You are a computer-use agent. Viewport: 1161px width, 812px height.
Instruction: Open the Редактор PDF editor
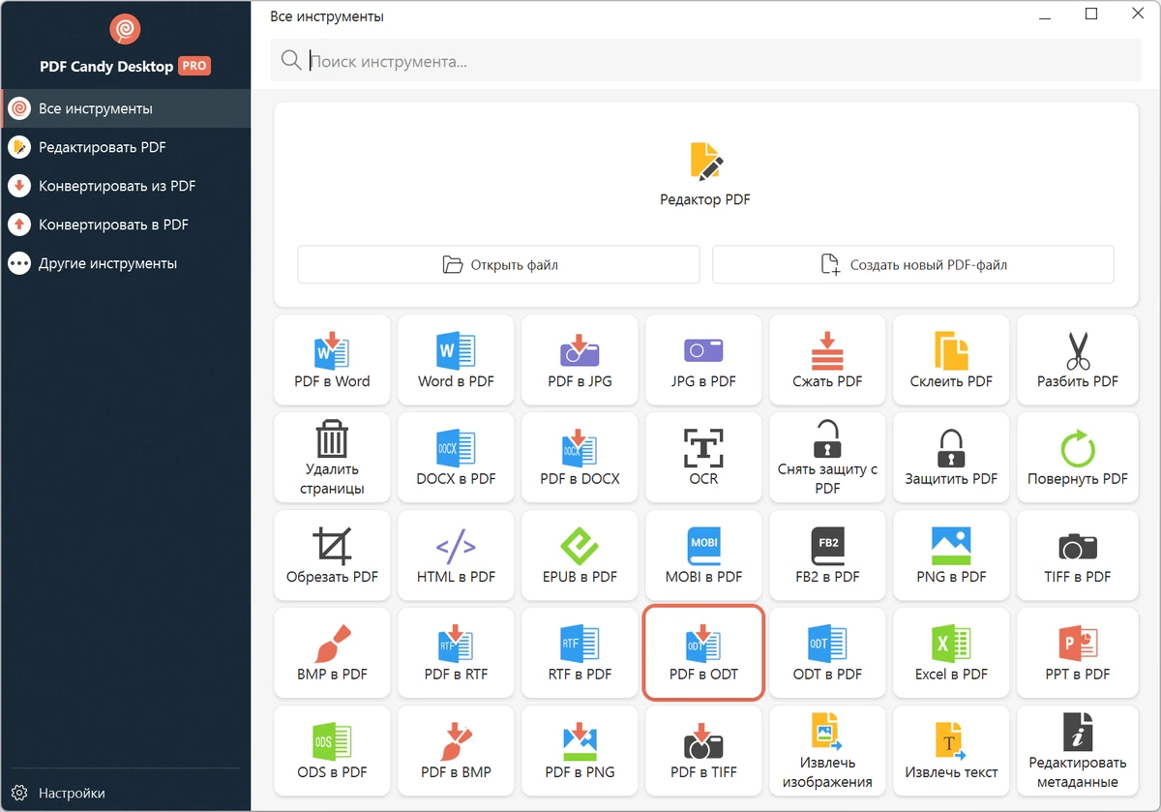point(705,174)
